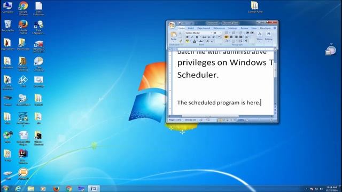This screenshot has height=192, width=342.
Task: Select Justify alignment
Action: (241, 37)
